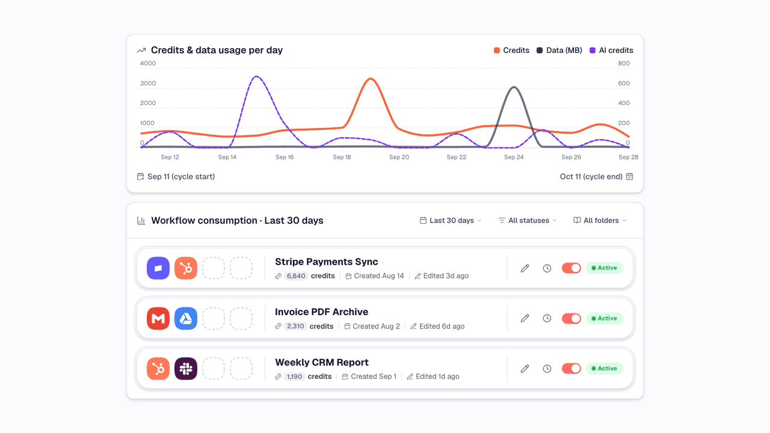
Task: Click the Active badge on Invoice PDF Archive
Action: tap(605, 318)
